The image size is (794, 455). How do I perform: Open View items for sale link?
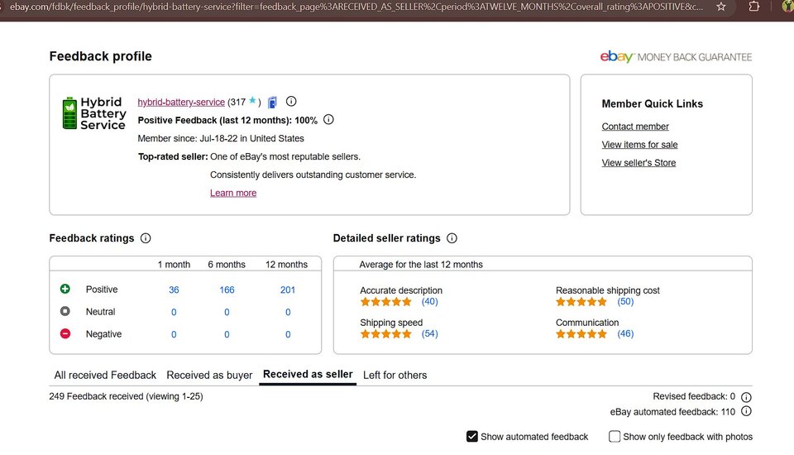pyautogui.click(x=639, y=145)
